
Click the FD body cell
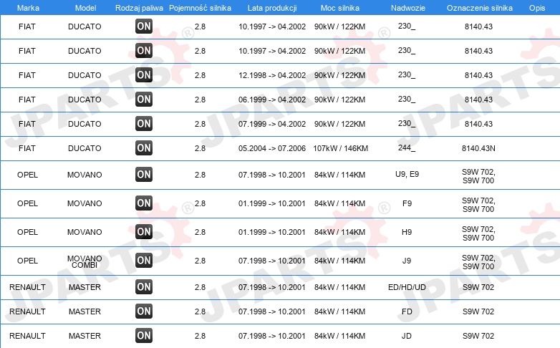point(407,311)
